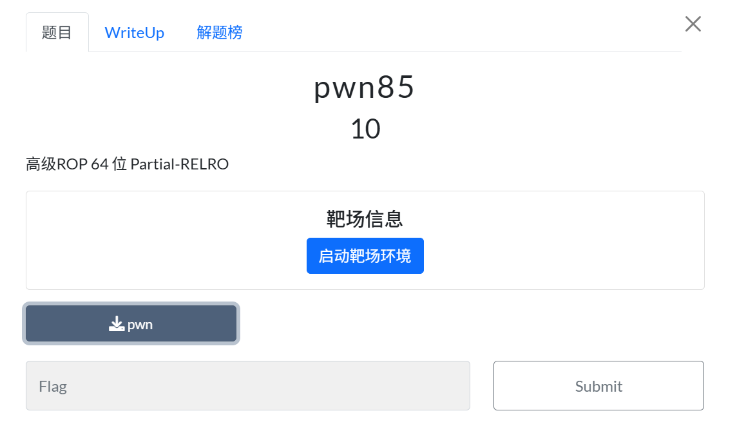The image size is (746, 422).
Task: Focus the Flag input field
Action: pos(247,385)
